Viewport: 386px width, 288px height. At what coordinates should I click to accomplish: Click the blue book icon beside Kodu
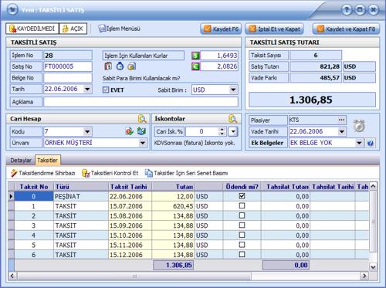[x=141, y=131]
